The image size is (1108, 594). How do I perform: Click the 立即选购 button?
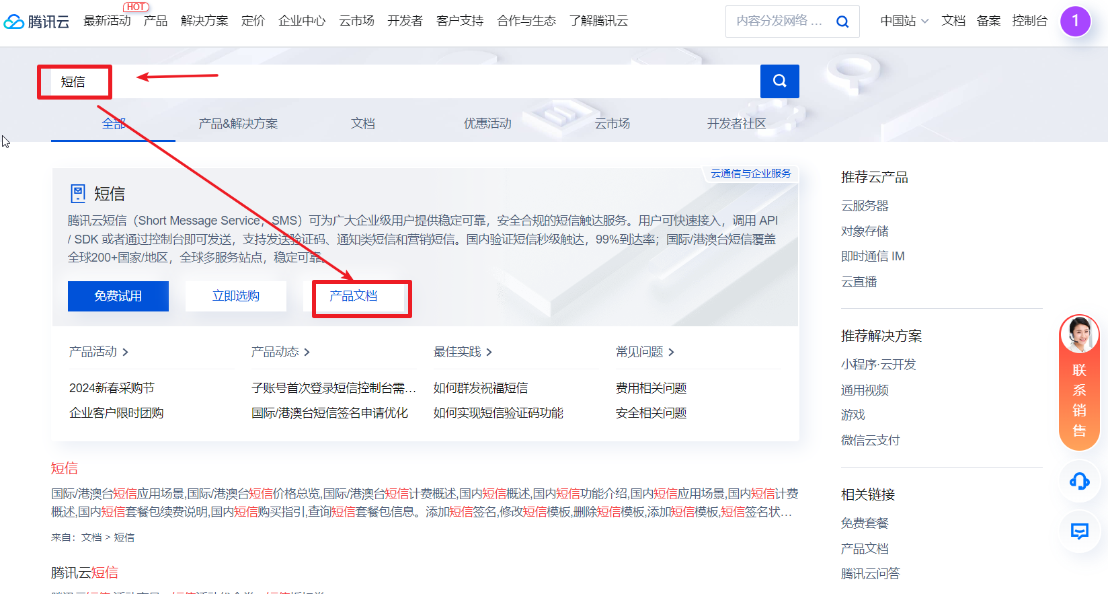(x=236, y=296)
